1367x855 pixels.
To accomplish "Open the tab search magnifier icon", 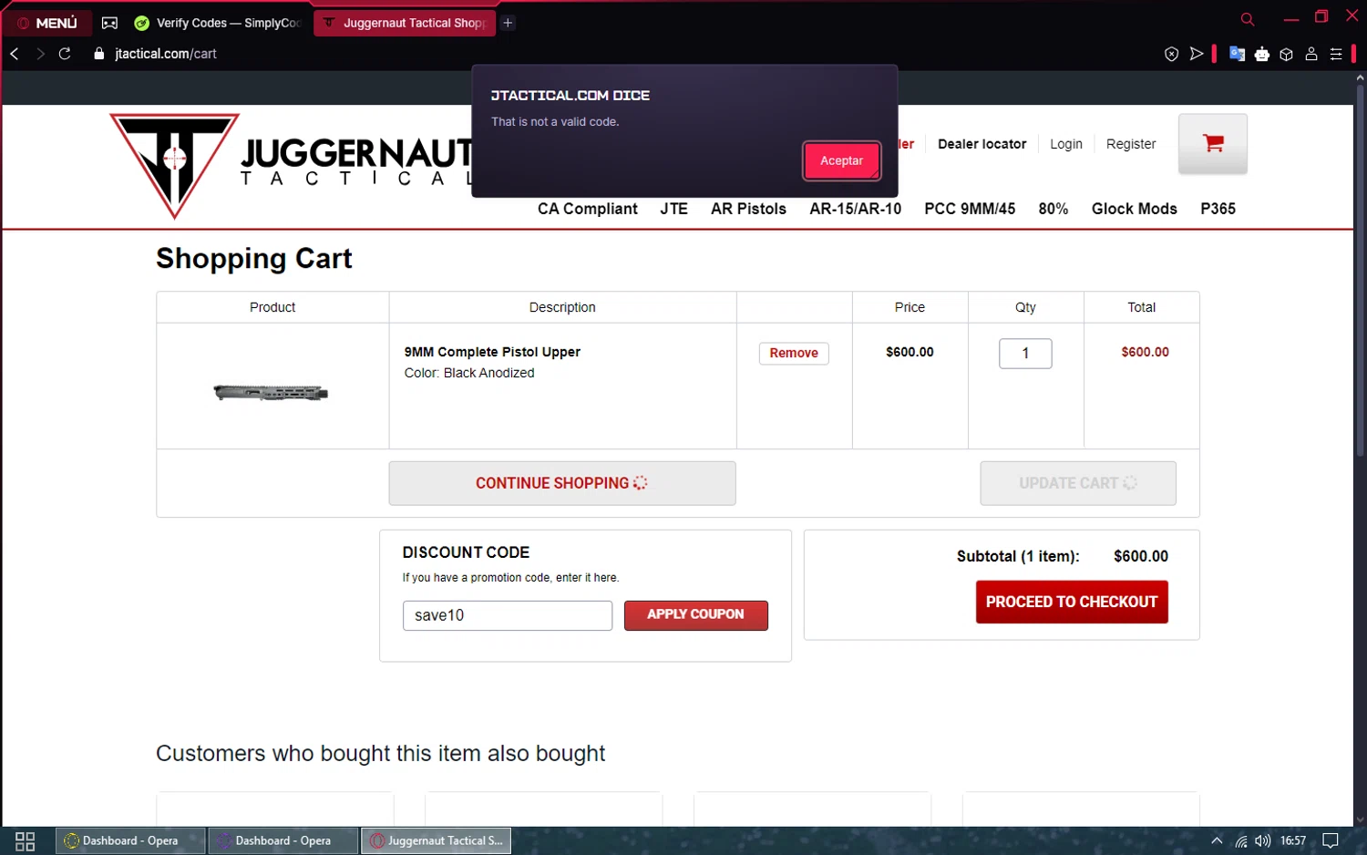I will click(x=1248, y=19).
